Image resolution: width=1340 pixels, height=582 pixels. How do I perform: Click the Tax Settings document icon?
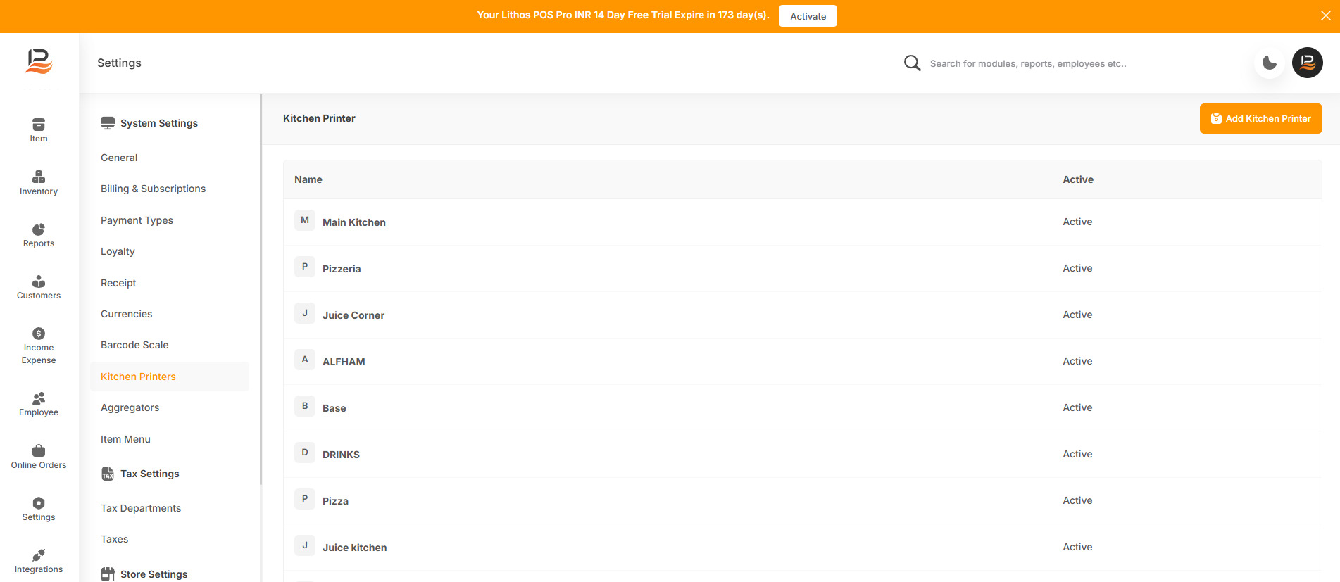(x=108, y=474)
